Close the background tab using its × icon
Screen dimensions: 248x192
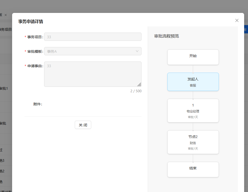coord(6,15)
